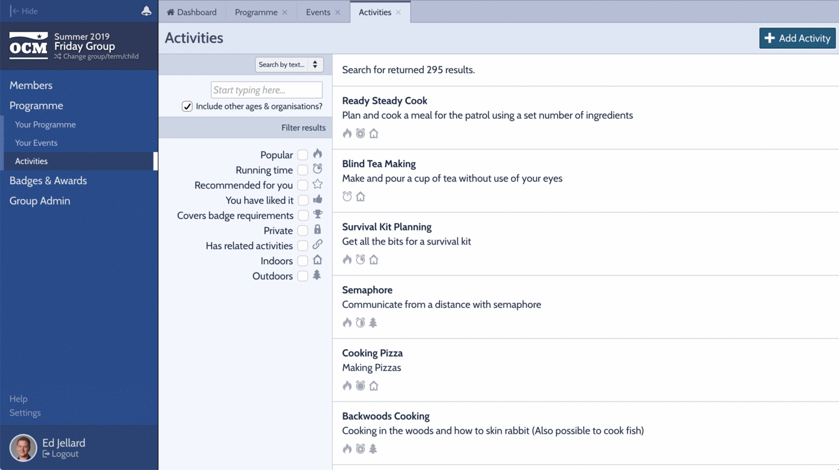The height and width of the screenshot is (470, 839).
Task: Click the thumbs-up icon beside liked filter
Action: coord(317,200)
